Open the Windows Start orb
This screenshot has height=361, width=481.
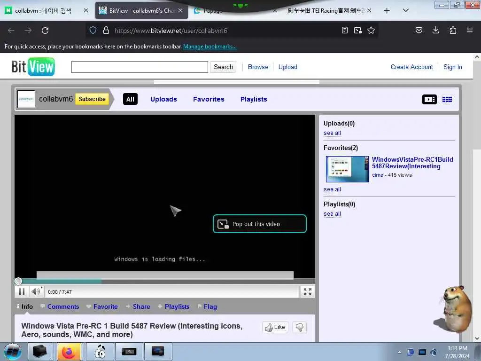[12, 352]
